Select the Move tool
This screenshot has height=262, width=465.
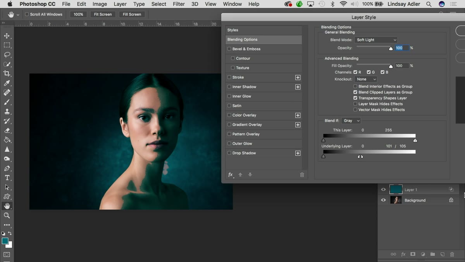click(x=7, y=36)
